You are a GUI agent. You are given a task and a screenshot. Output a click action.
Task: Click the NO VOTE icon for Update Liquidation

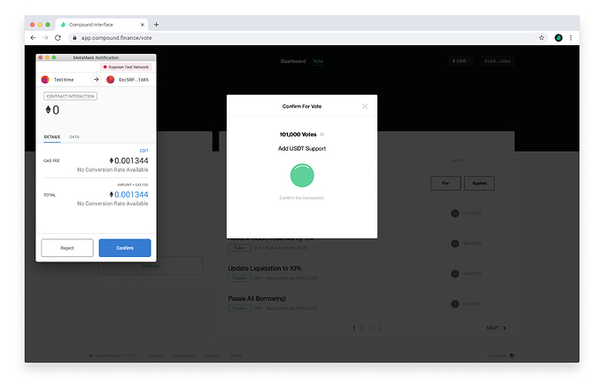pyautogui.click(x=455, y=274)
